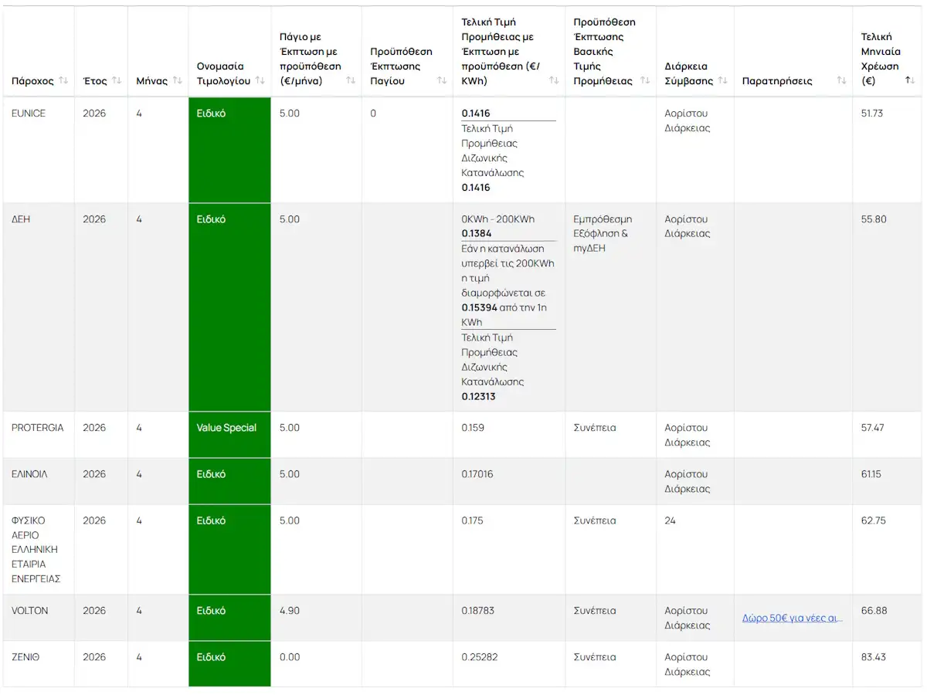The width and height of the screenshot is (927, 695).
Task: Open the Δώρο 50€ για νέες link
Action: click(x=792, y=619)
